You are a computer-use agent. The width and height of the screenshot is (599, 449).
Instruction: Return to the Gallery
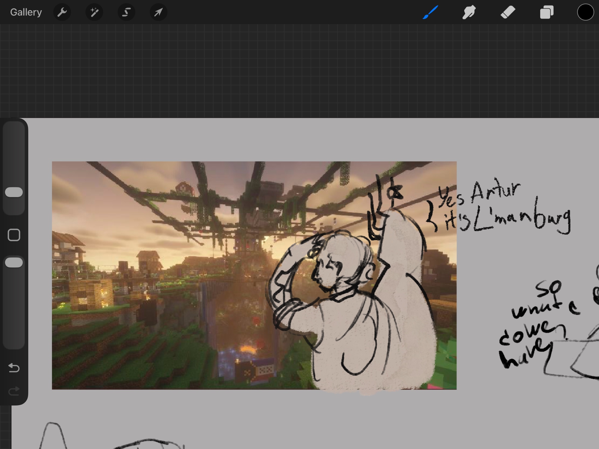[x=26, y=12]
